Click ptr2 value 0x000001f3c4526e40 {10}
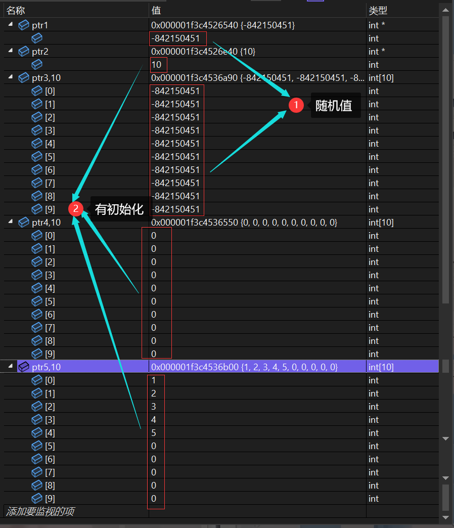Screen dimensions: 454x528 [203, 51]
